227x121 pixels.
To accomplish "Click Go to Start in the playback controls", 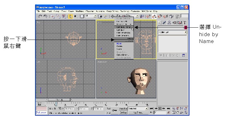I will [x=152, y=108].
